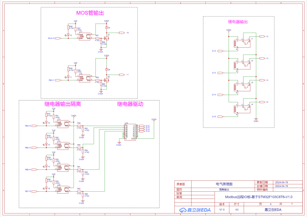Select resistor R49 symbol

(79, 126)
